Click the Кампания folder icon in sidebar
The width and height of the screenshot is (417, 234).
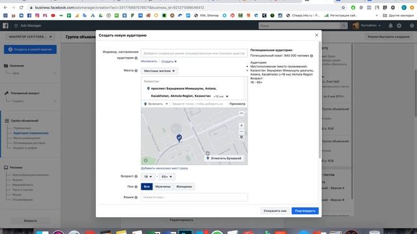click(x=6, y=66)
